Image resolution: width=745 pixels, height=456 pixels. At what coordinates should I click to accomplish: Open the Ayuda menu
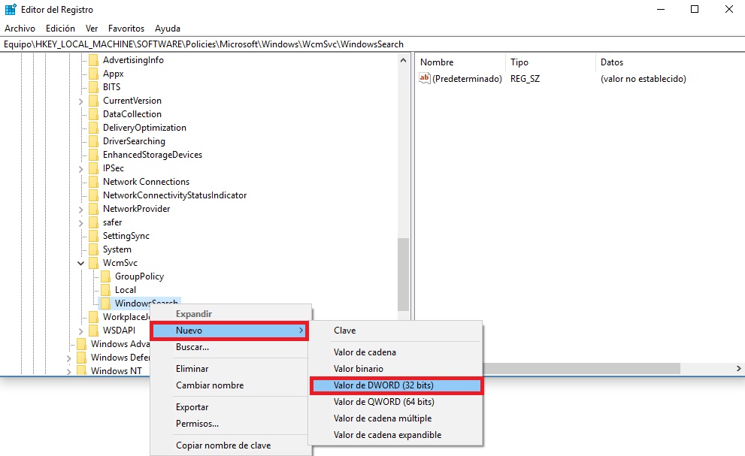coord(168,29)
